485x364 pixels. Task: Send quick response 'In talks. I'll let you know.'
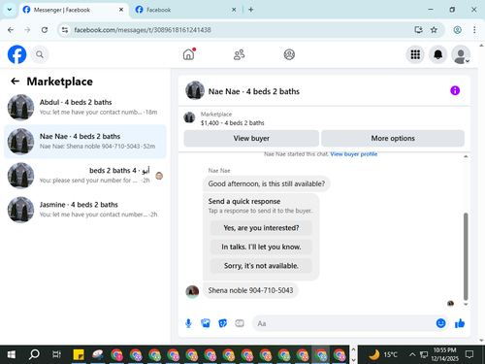261,247
